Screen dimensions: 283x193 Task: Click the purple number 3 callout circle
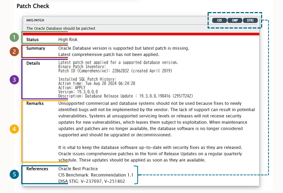click(14, 80)
